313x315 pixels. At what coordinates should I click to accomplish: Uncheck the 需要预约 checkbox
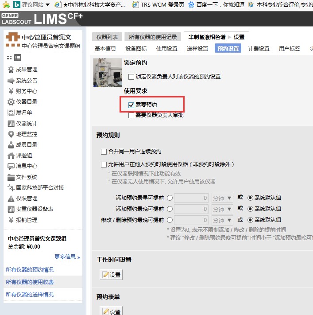(x=131, y=105)
